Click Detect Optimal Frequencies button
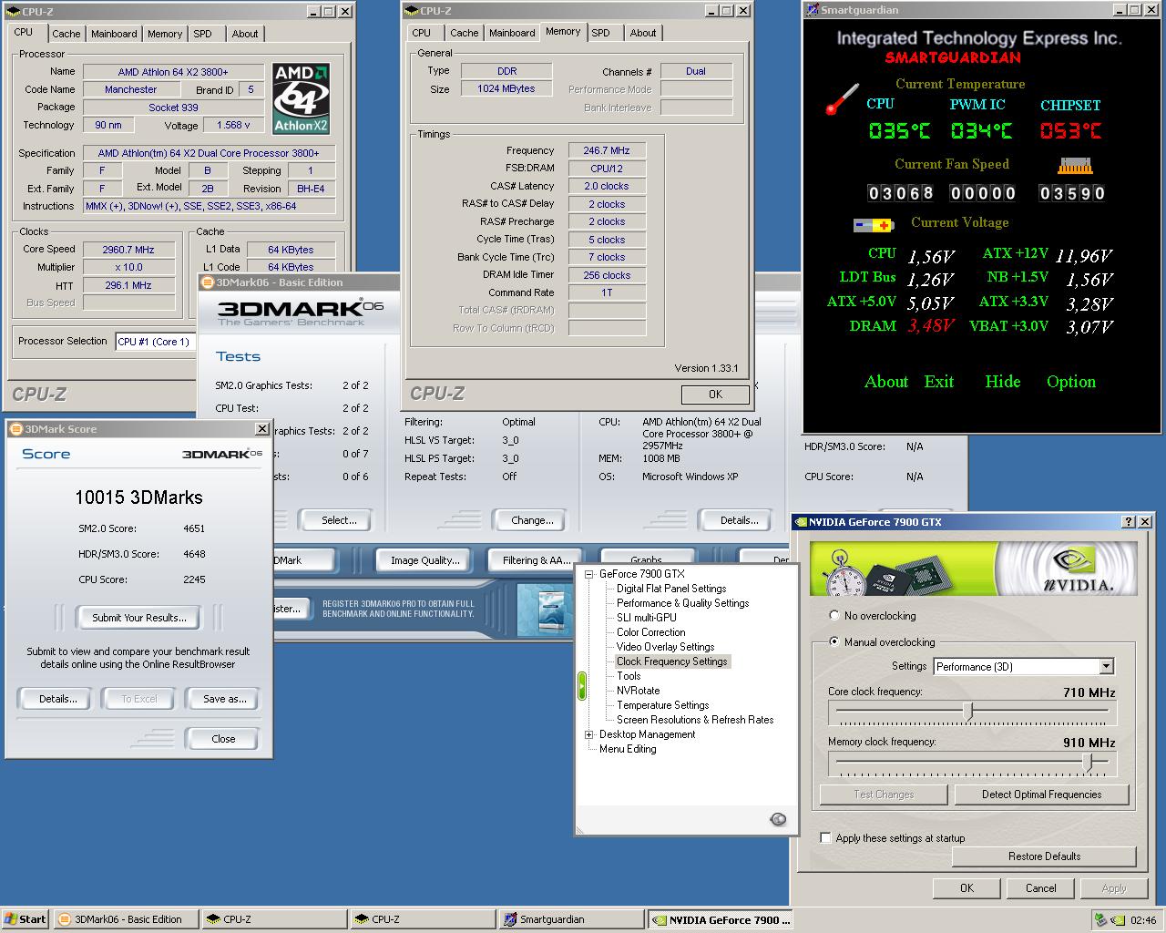This screenshot has height=933, width=1166. [1042, 795]
